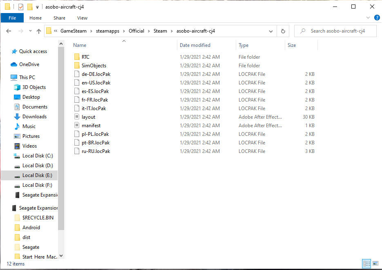Sort by Date modified column header

[195, 45]
